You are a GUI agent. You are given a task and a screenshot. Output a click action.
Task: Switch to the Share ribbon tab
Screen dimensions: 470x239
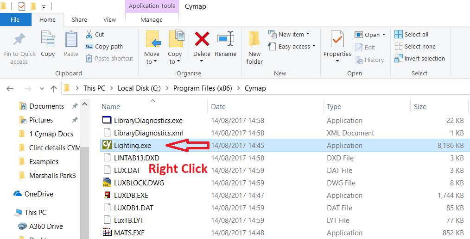[79, 20]
